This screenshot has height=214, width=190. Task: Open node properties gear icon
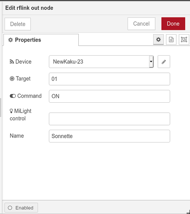(158, 39)
